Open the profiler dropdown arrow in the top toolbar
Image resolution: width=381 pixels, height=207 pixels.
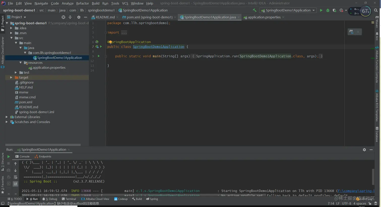coord(346,10)
